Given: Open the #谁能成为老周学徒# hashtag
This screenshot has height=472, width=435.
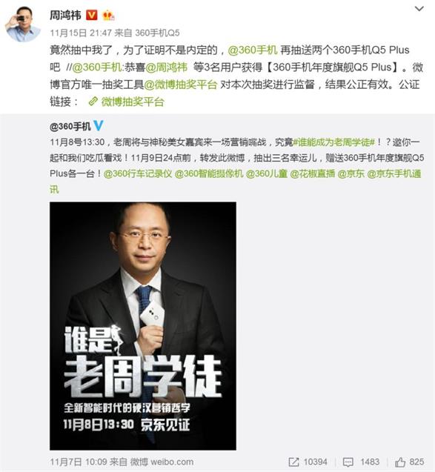Looking at the screenshot, I should [334, 142].
